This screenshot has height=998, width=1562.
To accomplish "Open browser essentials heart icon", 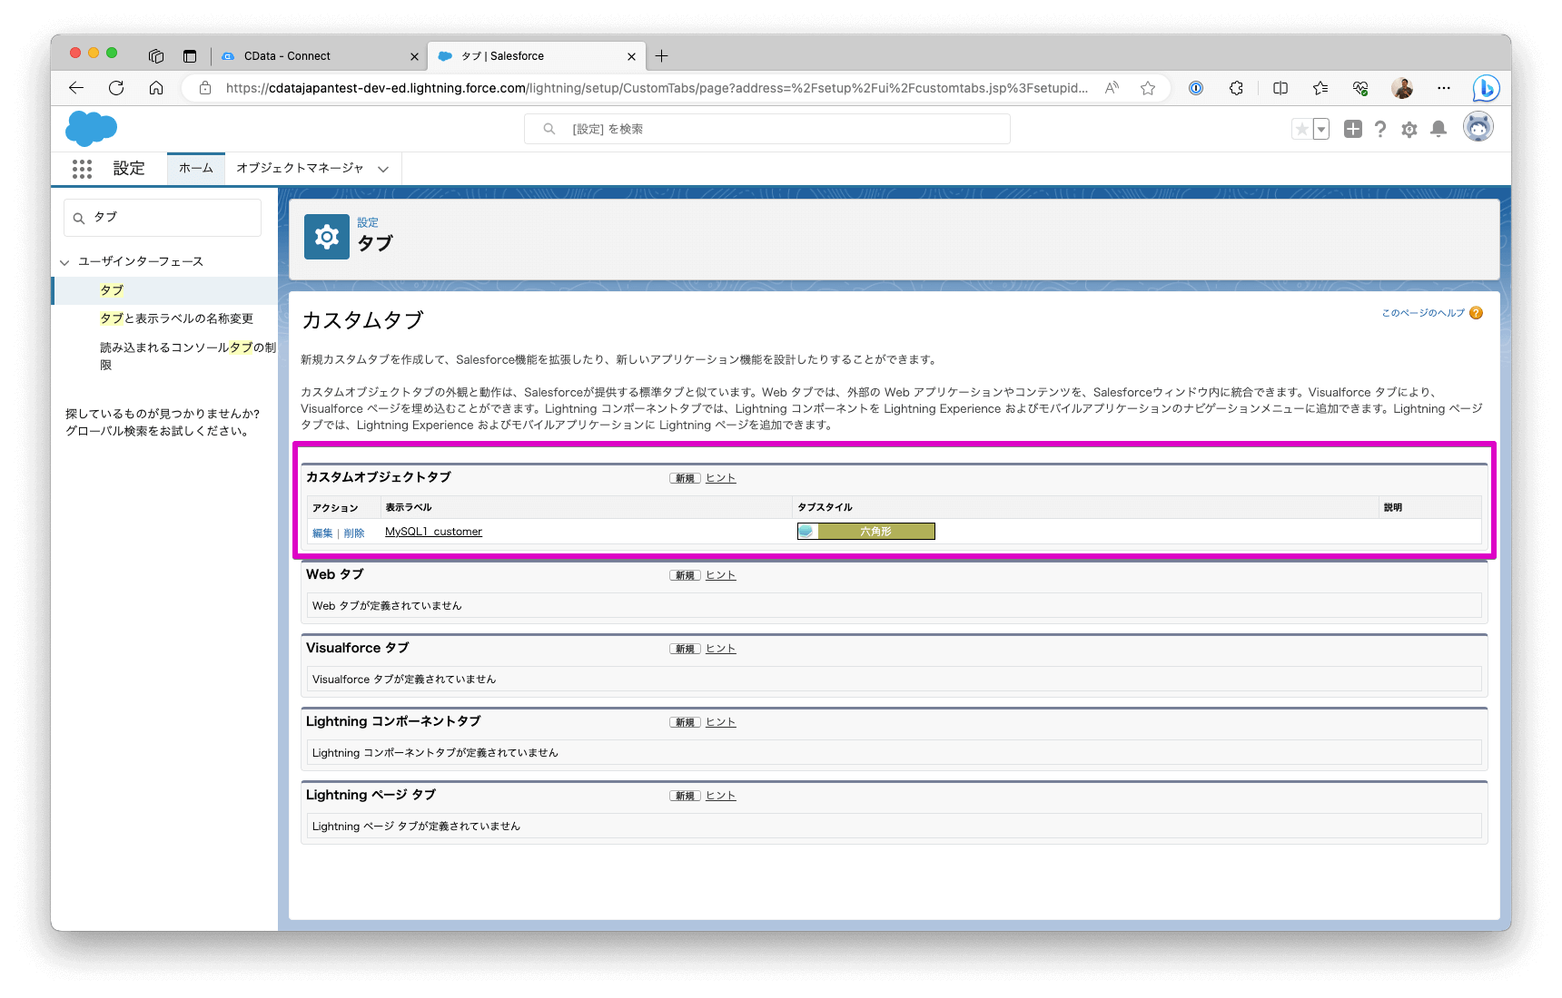I will [x=1360, y=88].
